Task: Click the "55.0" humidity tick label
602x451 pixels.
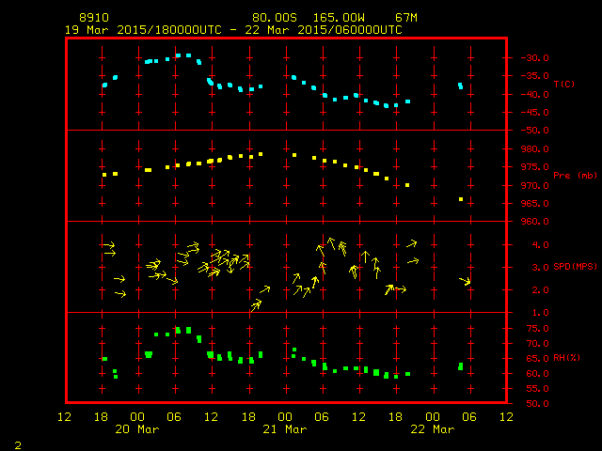Action: 537,389
